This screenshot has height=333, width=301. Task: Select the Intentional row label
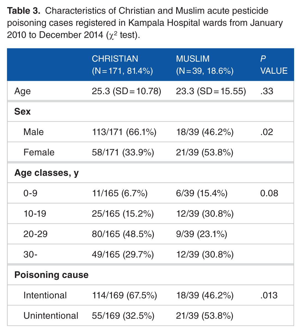point(45,295)
